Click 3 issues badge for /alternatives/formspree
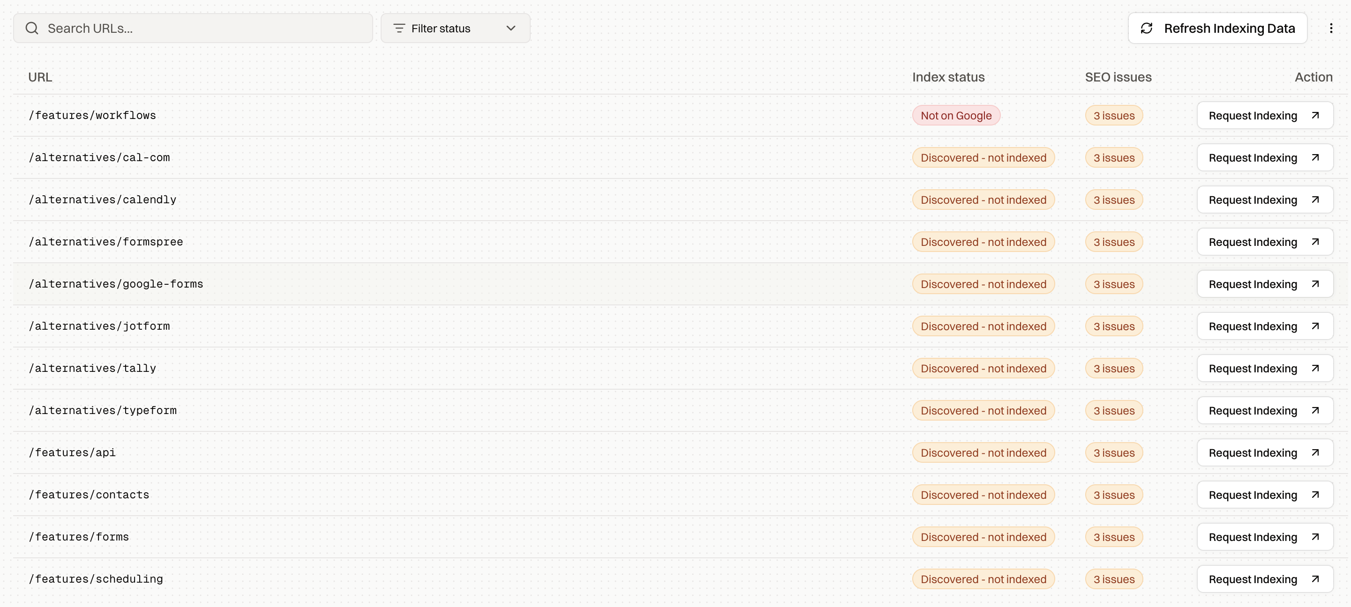Viewport: 1351px width, 607px height. coord(1114,242)
